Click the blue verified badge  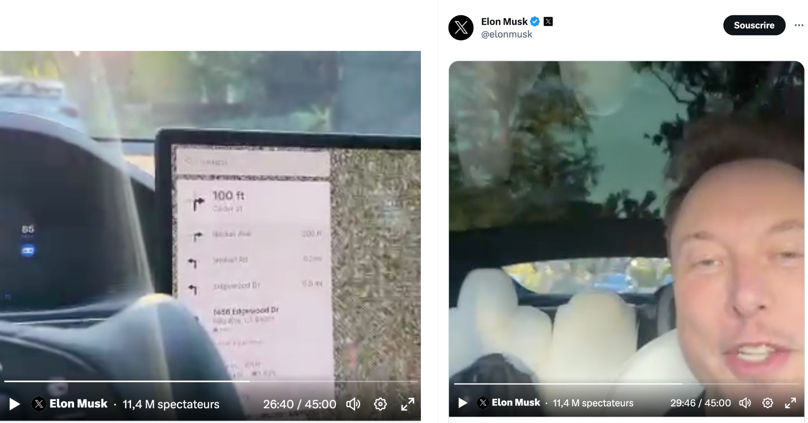point(535,22)
